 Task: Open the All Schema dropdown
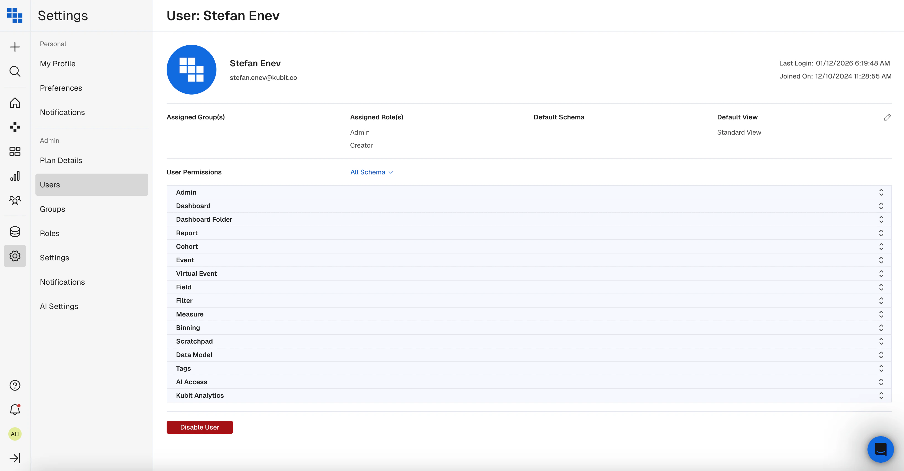pyautogui.click(x=372, y=172)
